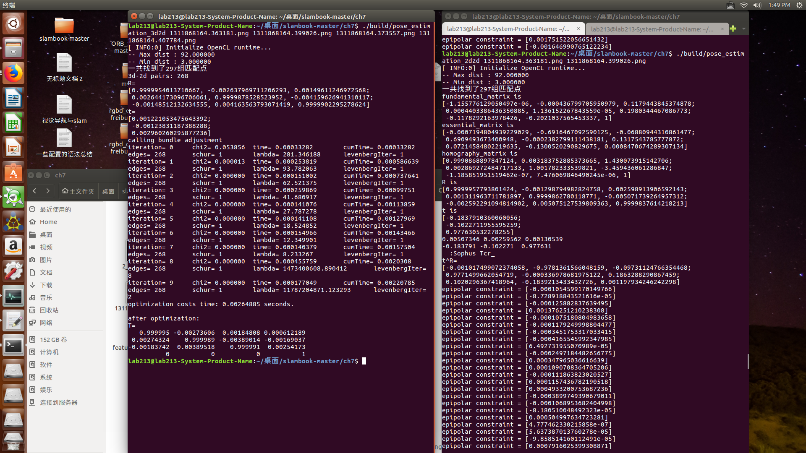Switch to the second terminal tab

tap(652, 29)
